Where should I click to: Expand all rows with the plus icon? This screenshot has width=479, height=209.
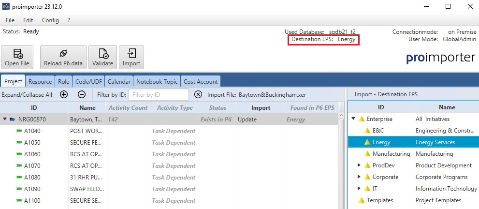pos(64,95)
